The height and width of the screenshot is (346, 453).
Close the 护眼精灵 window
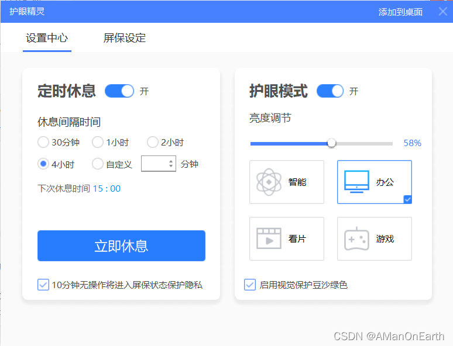pyautogui.click(x=442, y=12)
